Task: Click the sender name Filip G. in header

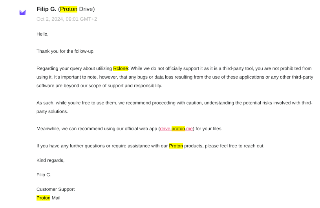Action: (46, 9)
